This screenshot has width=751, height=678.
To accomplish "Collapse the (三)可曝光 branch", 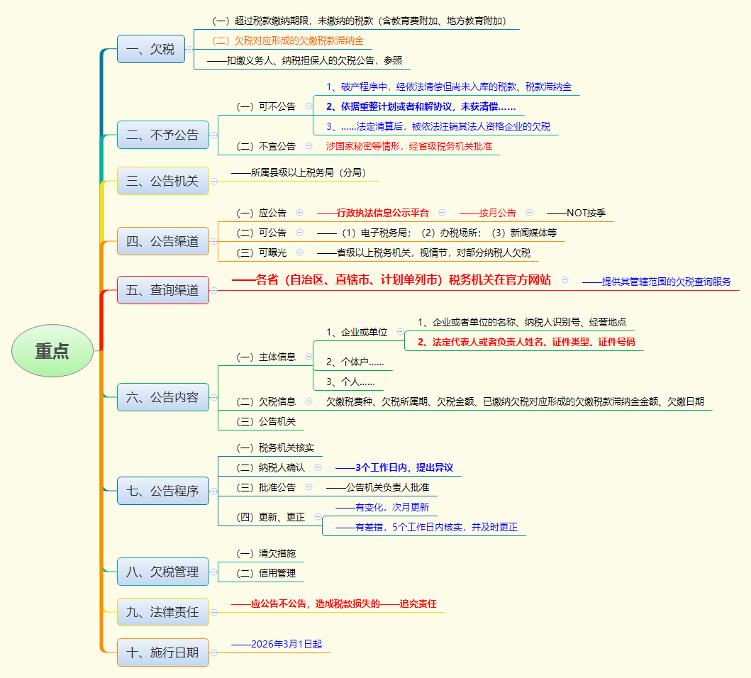I will coord(298,251).
